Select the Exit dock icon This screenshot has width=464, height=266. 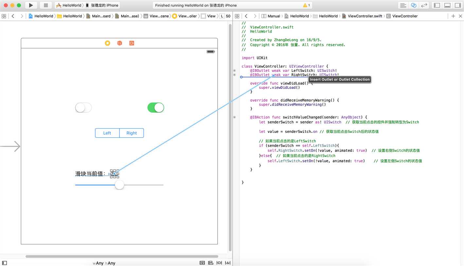tap(132, 43)
